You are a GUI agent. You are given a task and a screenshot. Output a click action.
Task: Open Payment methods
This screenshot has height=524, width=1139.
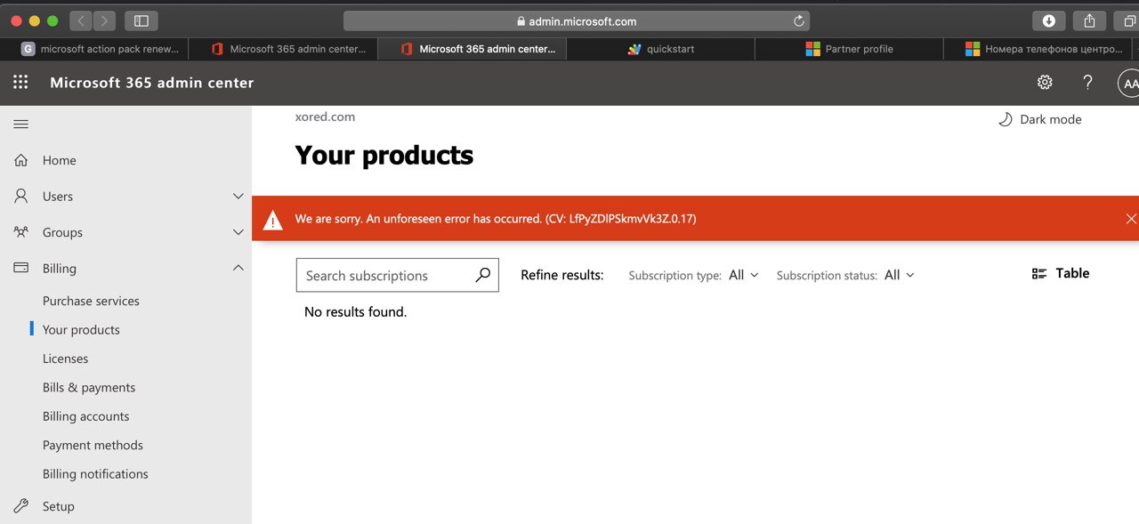(93, 445)
